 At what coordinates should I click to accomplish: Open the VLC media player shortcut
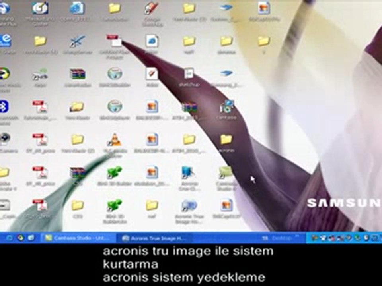tap(115, 139)
